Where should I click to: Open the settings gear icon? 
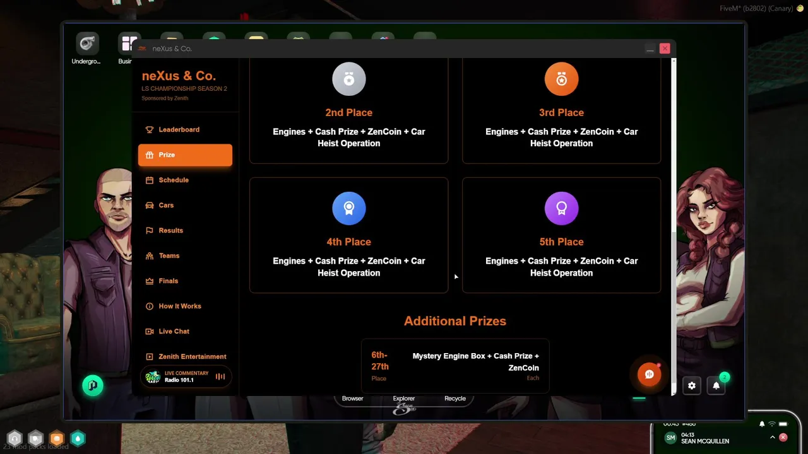[x=692, y=386]
